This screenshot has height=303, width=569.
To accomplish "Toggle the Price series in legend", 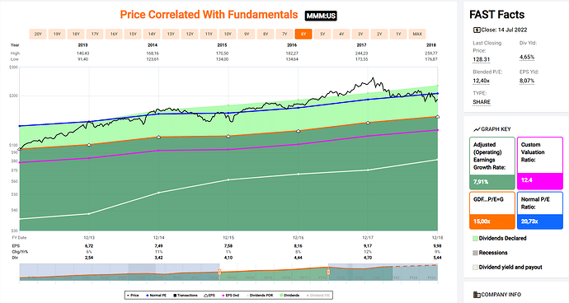I will point(133,296).
